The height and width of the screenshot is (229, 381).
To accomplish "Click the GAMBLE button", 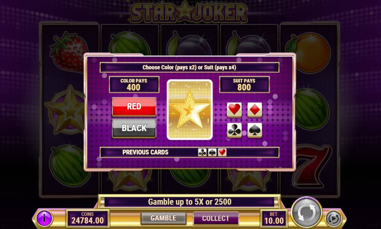I will point(163,218).
